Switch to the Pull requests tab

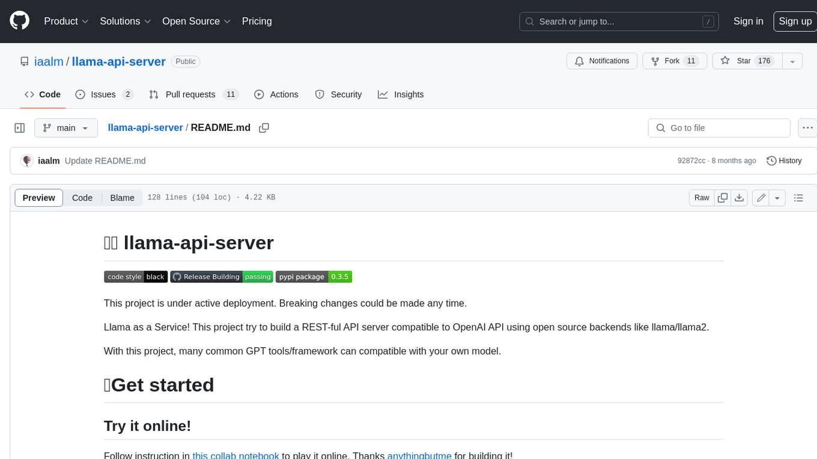[193, 94]
